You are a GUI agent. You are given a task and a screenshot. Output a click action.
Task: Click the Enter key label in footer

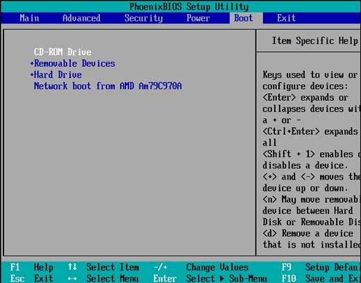165,278
